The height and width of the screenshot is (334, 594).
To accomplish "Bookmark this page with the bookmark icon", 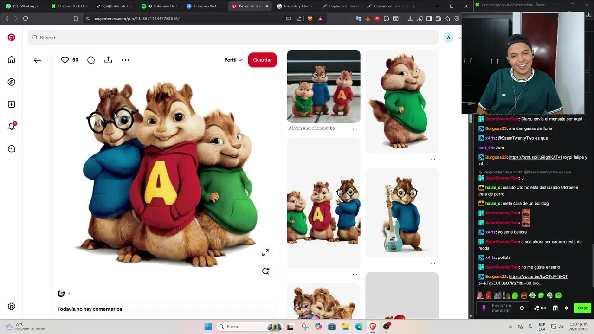I will [76, 19].
